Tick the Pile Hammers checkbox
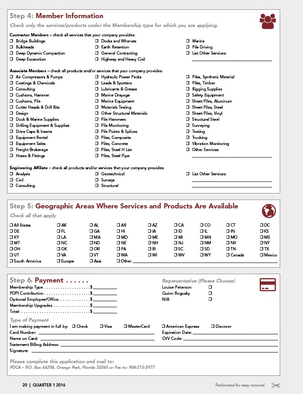The height and width of the screenshot is (394, 303). point(97,119)
